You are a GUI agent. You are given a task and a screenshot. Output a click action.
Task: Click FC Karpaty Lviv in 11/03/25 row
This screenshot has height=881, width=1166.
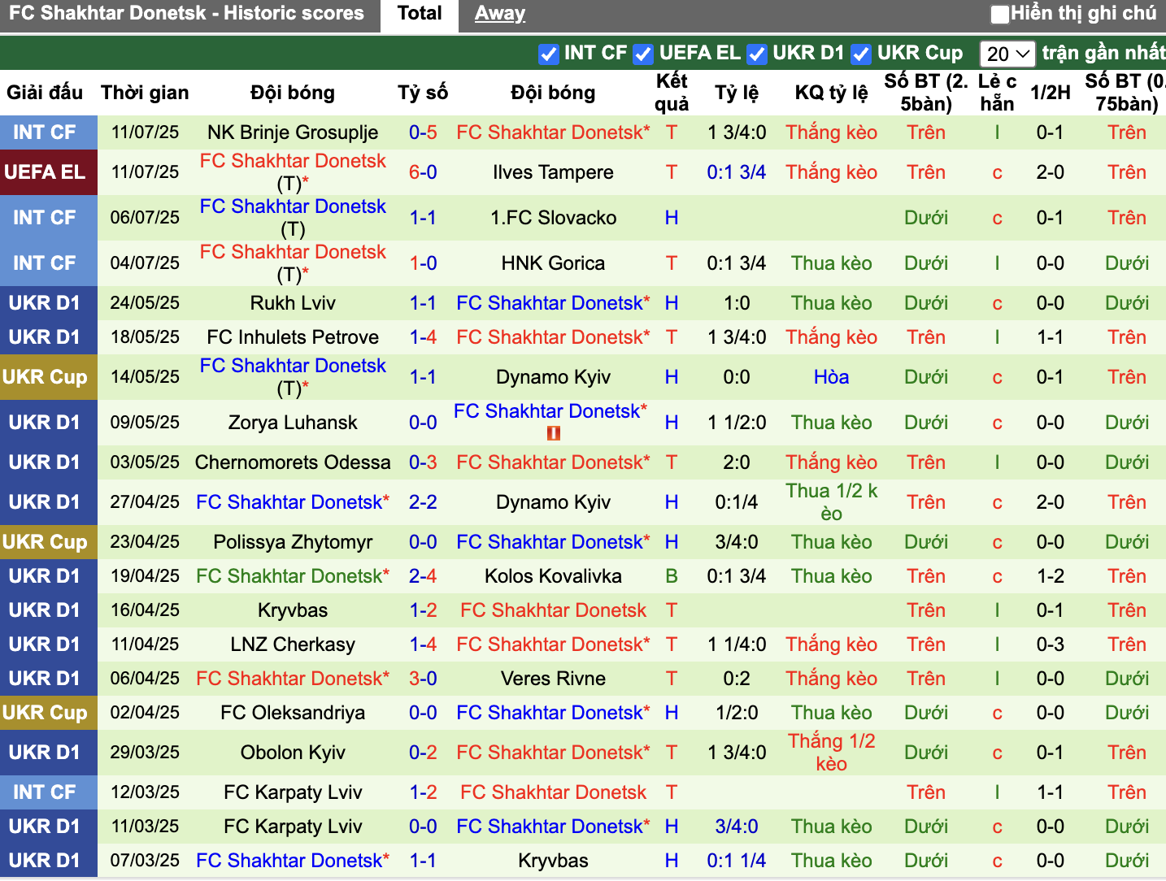coord(293,827)
